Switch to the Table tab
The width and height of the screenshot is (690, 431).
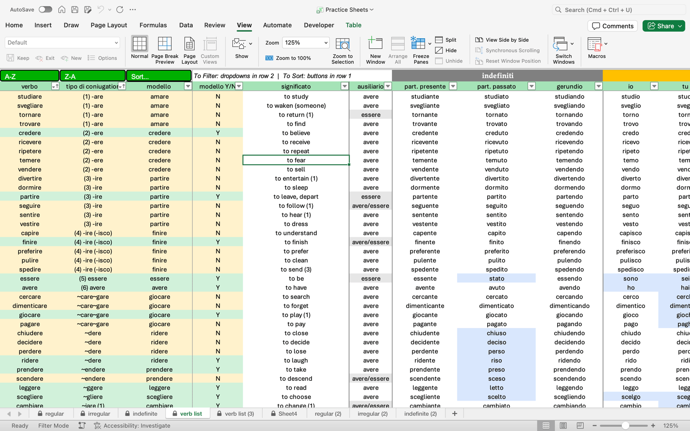point(353,25)
